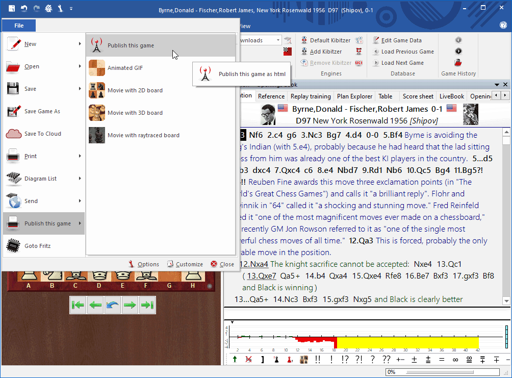The width and height of the screenshot is (512, 378).
Task: Select Movie with 3D board
Action: point(135,113)
